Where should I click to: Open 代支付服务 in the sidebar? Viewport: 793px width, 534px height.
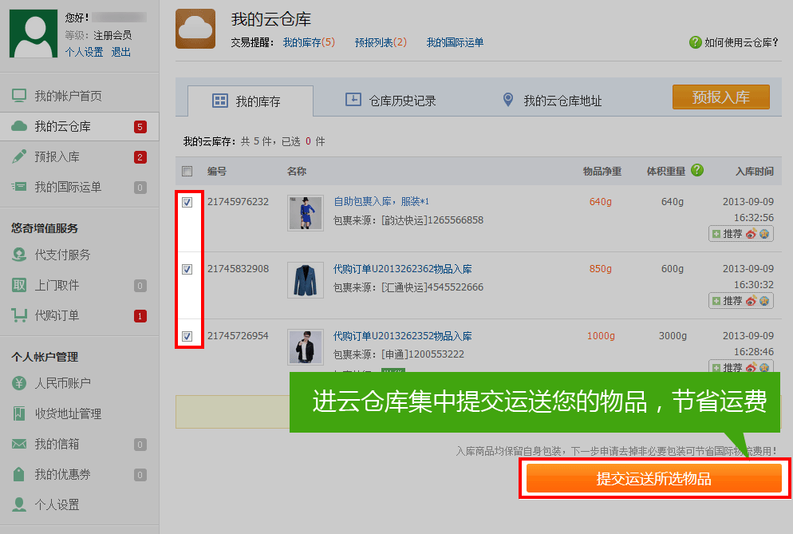[x=63, y=255]
